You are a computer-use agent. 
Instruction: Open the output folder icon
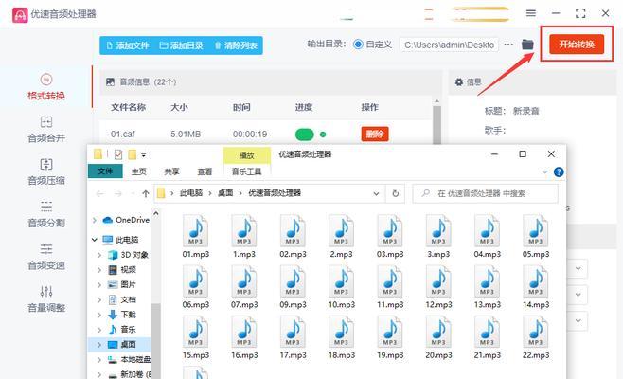(x=527, y=45)
